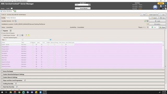
Task: Click the green checkmark icon beside Install
Action: [x=145, y=21]
